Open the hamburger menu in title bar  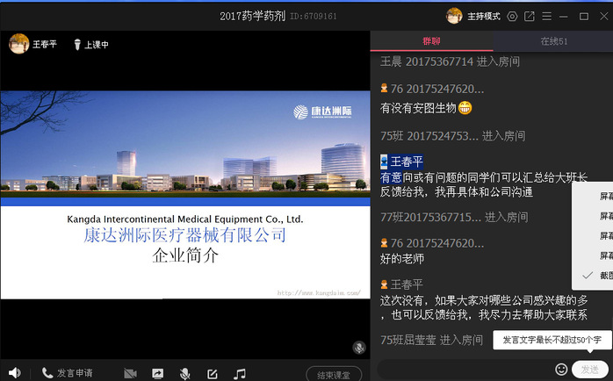pos(547,16)
